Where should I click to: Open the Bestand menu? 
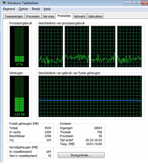(9, 9)
